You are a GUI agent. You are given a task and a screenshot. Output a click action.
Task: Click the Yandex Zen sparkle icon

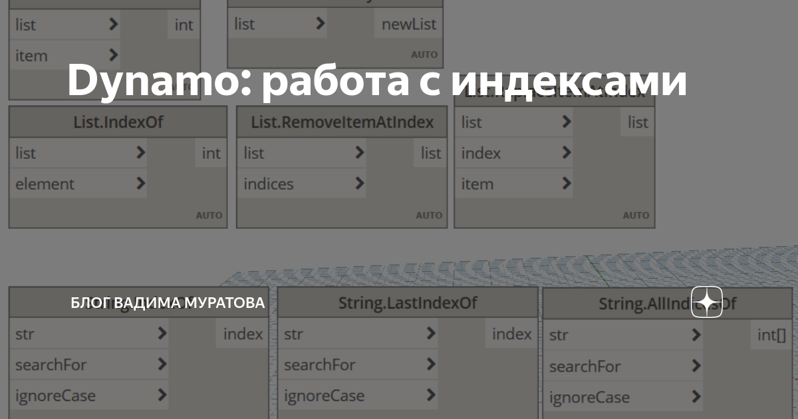[x=707, y=301]
